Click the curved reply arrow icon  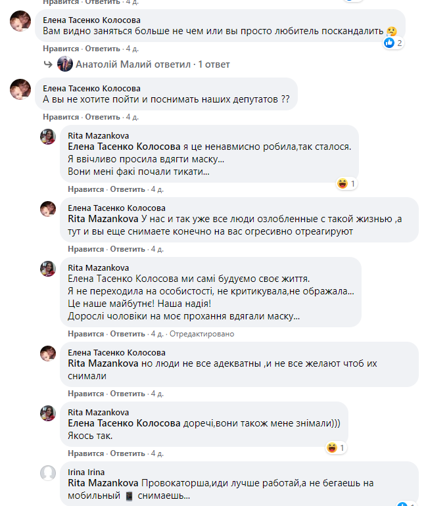[47, 64]
